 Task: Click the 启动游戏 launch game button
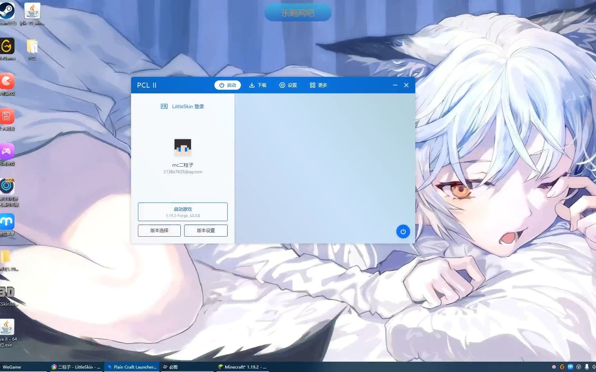[x=183, y=212]
